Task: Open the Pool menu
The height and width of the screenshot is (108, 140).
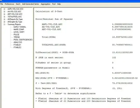Action: pos(54,4)
